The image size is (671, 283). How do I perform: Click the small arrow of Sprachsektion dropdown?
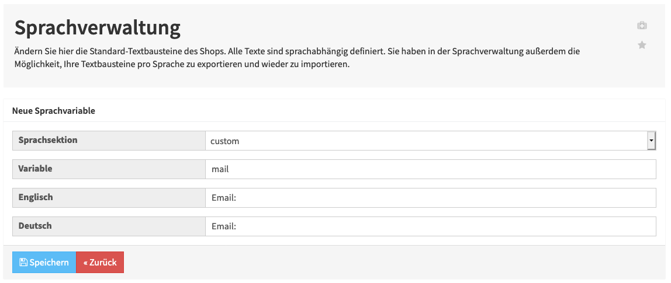651,141
